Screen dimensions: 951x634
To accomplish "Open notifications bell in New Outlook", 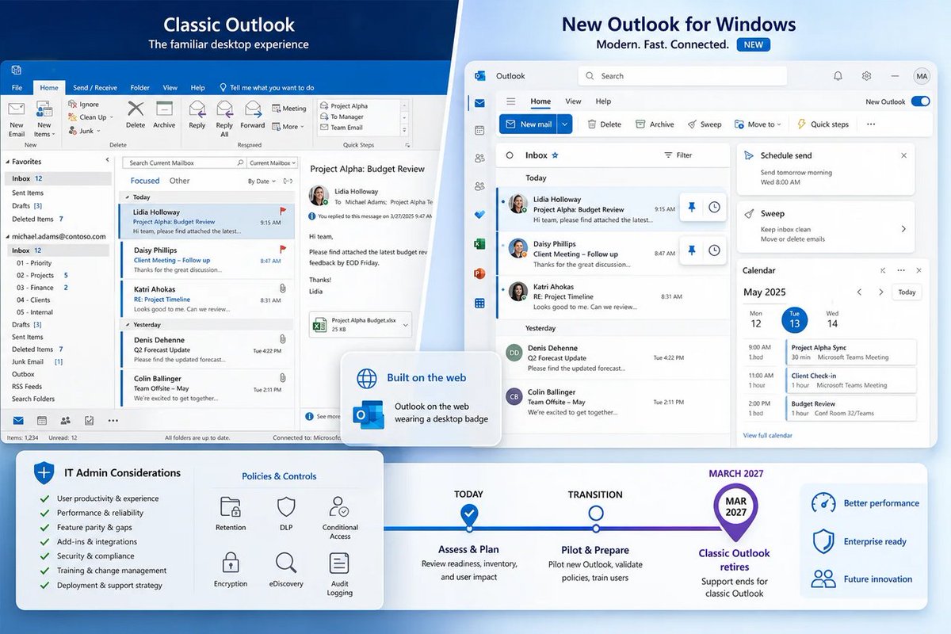I will [x=838, y=76].
